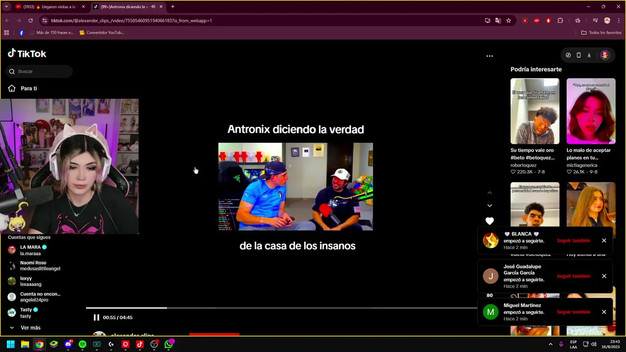The image size is (626, 352).
Task: Open Convertidor YouTube bookmark
Action: [x=102, y=33]
